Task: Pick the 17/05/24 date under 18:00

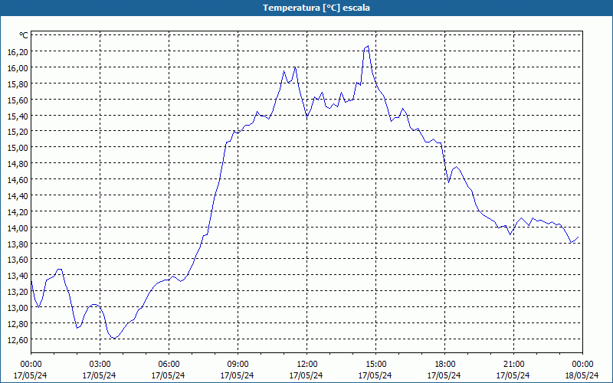Action: (444, 375)
